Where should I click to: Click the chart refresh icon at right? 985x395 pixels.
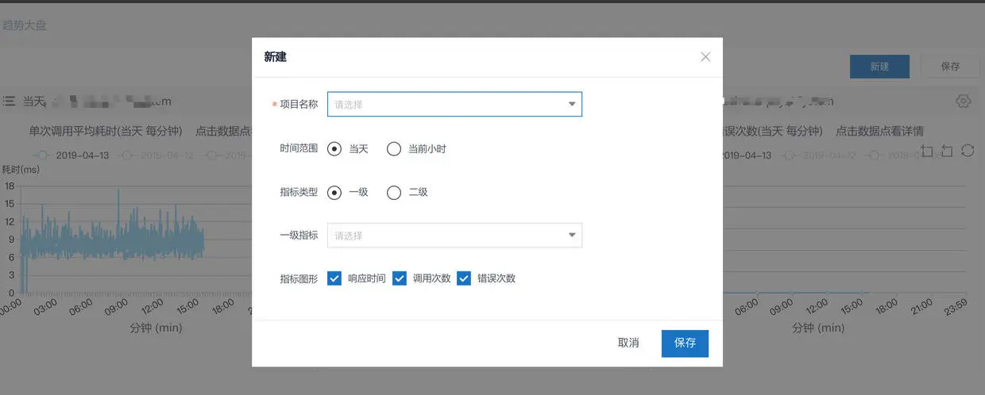tap(968, 151)
